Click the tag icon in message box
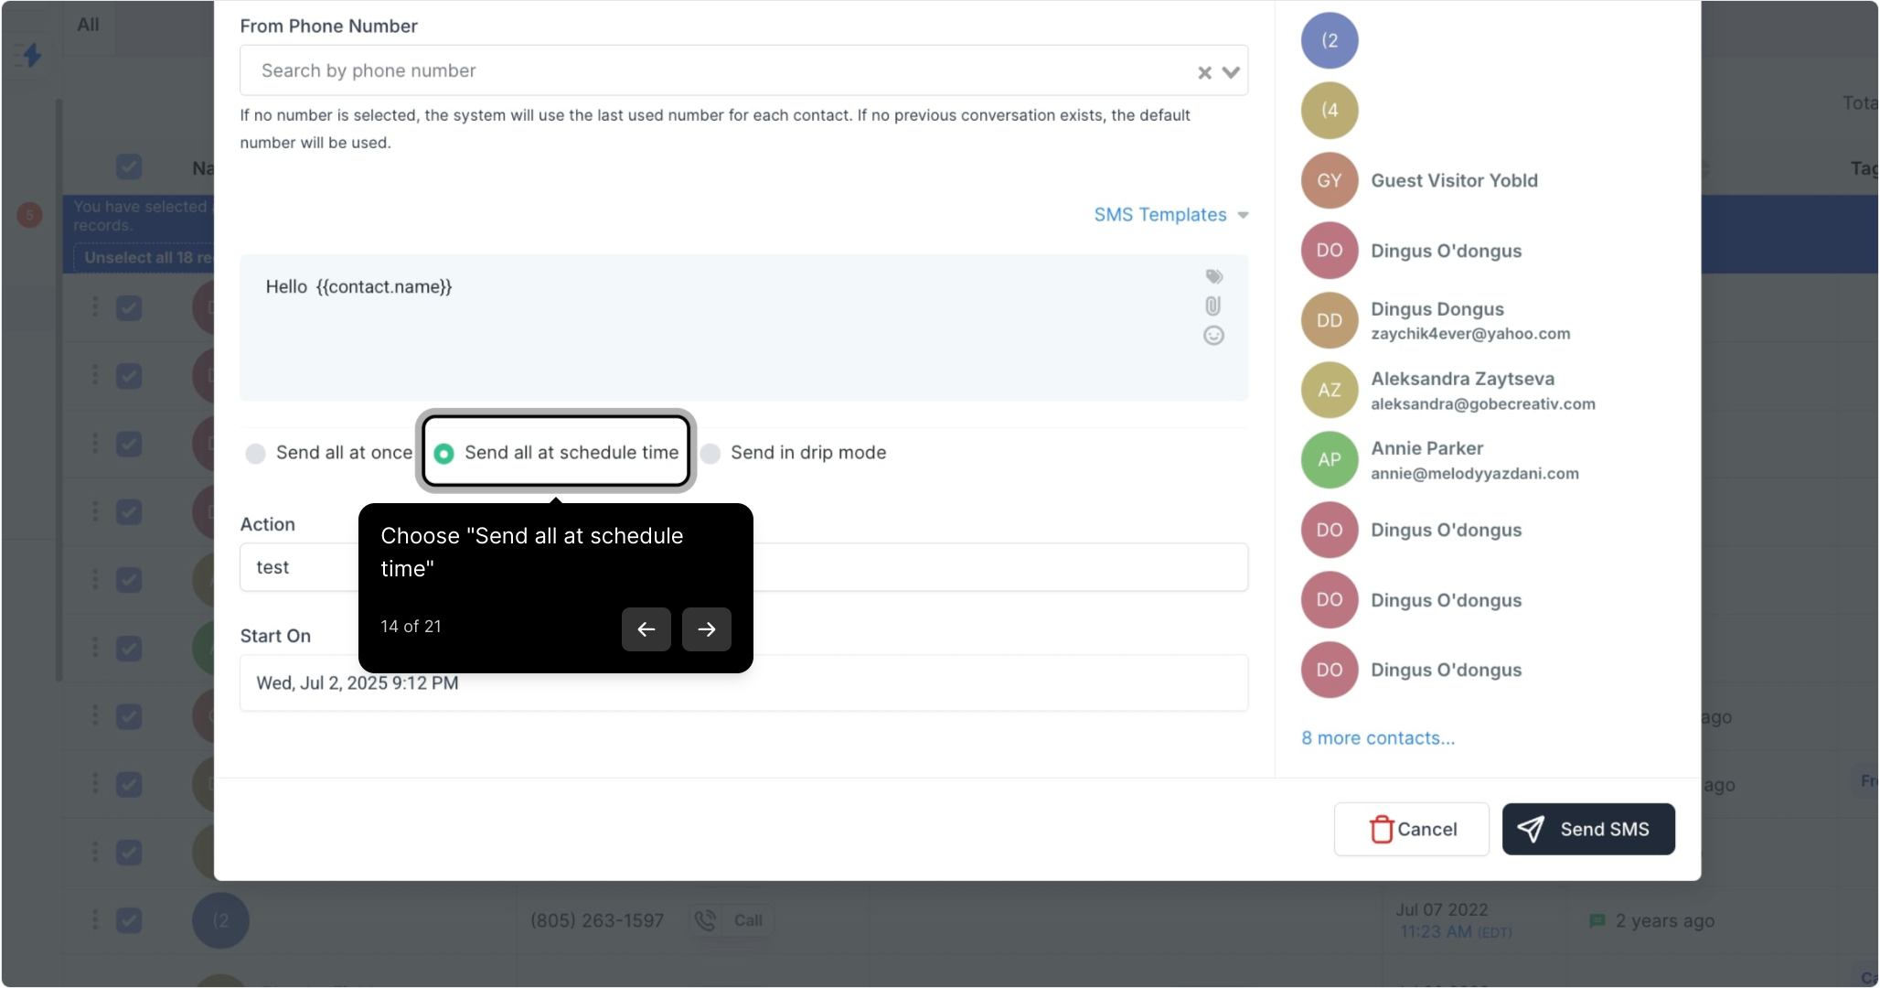 click(x=1213, y=276)
